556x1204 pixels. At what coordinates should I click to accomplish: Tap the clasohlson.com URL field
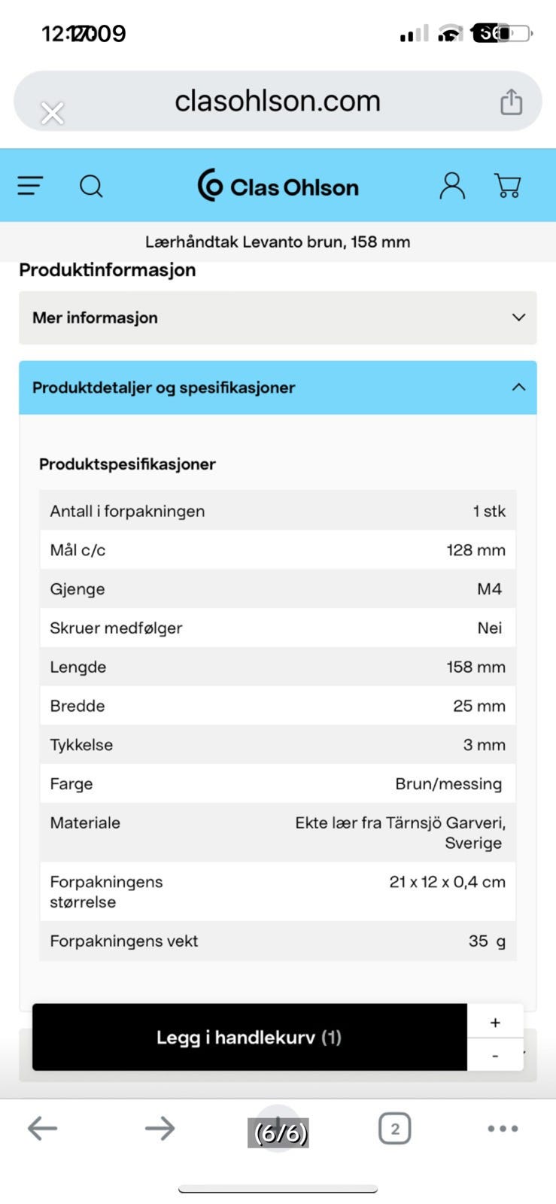pyautogui.click(x=278, y=101)
